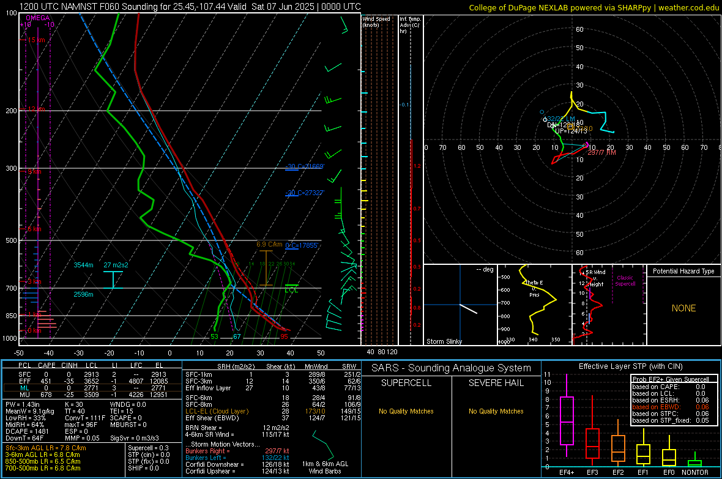The image size is (722, 479).
Task: Click surface dewpoint value 53
Action: (215, 336)
